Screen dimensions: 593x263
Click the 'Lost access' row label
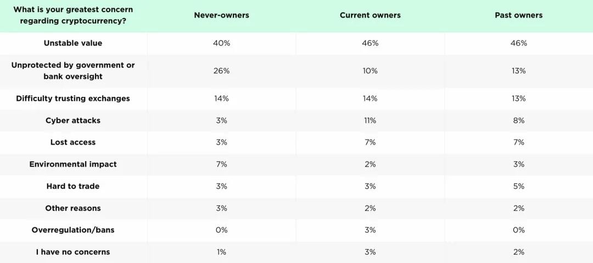[73, 142]
